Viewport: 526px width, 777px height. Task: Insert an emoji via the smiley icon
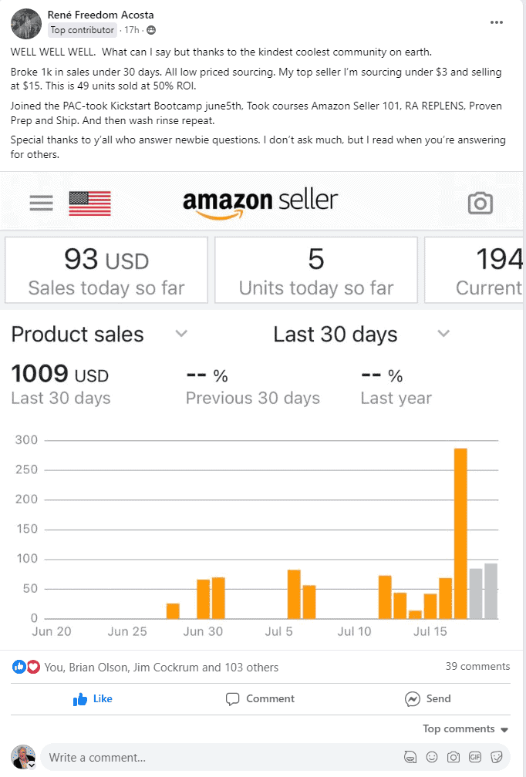click(x=432, y=757)
